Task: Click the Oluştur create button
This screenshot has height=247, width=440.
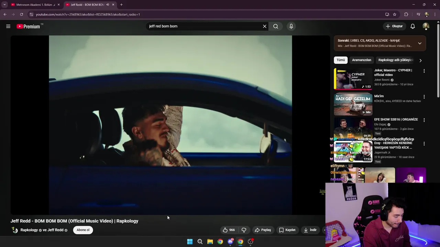Action: (394, 26)
